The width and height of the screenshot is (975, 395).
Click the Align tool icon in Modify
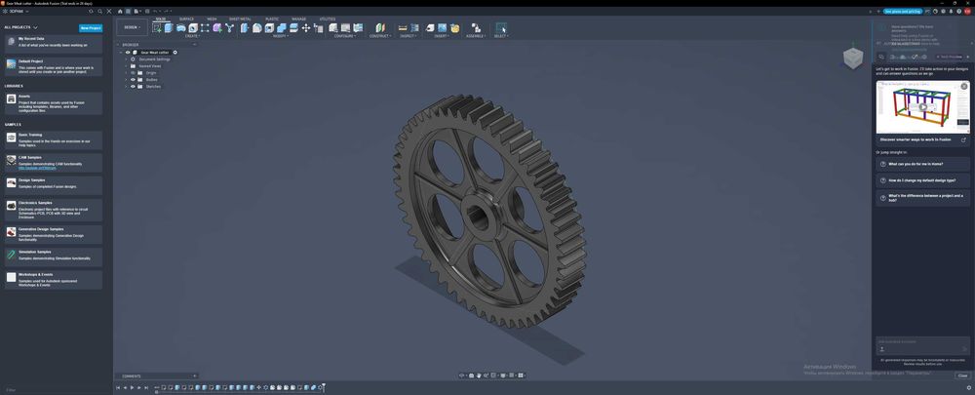click(319, 28)
